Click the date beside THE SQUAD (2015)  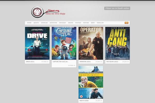126,62
